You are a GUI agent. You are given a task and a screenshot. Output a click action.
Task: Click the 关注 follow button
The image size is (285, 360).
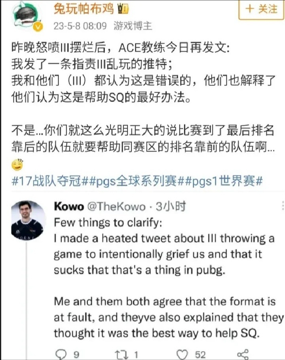point(261,9)
